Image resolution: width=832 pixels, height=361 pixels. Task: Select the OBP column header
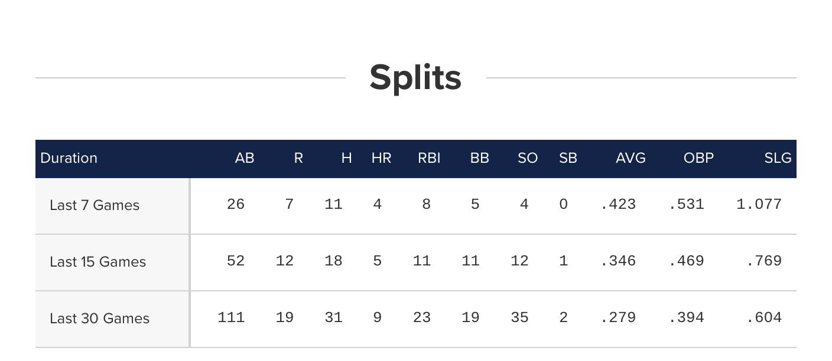698,158
